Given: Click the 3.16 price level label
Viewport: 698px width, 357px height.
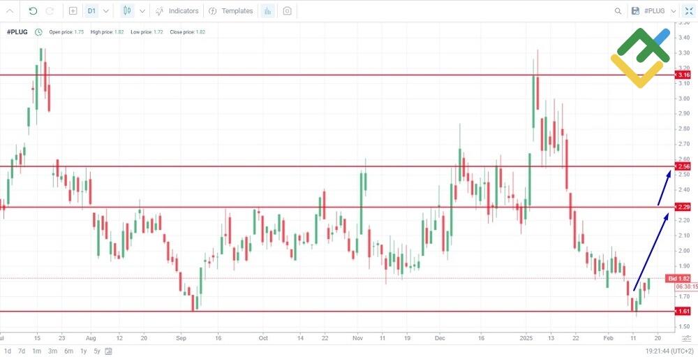Looking at the screenshot, I should [x=683, y=75].
